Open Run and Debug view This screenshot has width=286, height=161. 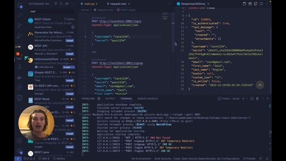pos(20,36)
